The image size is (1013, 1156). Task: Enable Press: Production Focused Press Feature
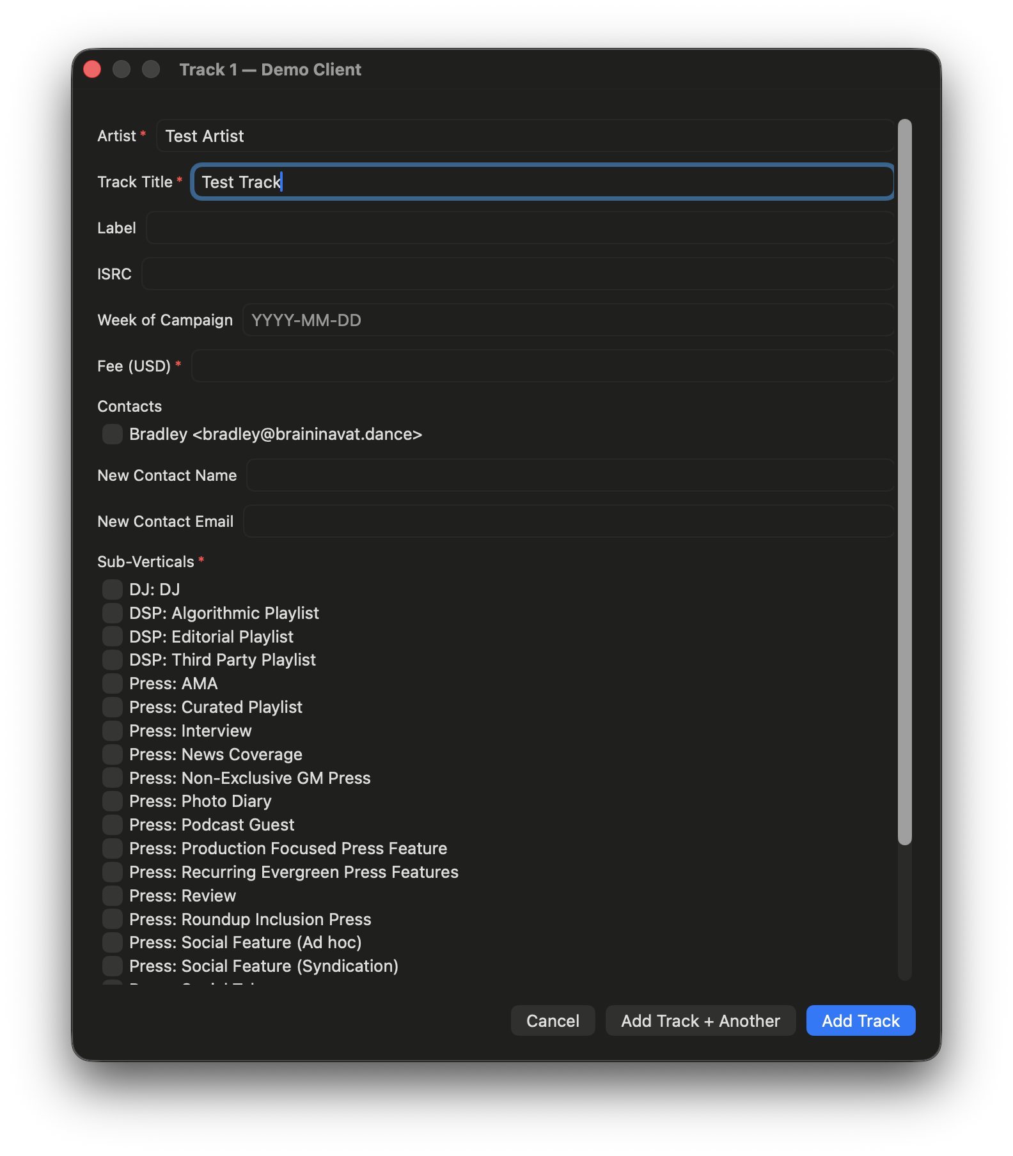click(x=113, y=848)
